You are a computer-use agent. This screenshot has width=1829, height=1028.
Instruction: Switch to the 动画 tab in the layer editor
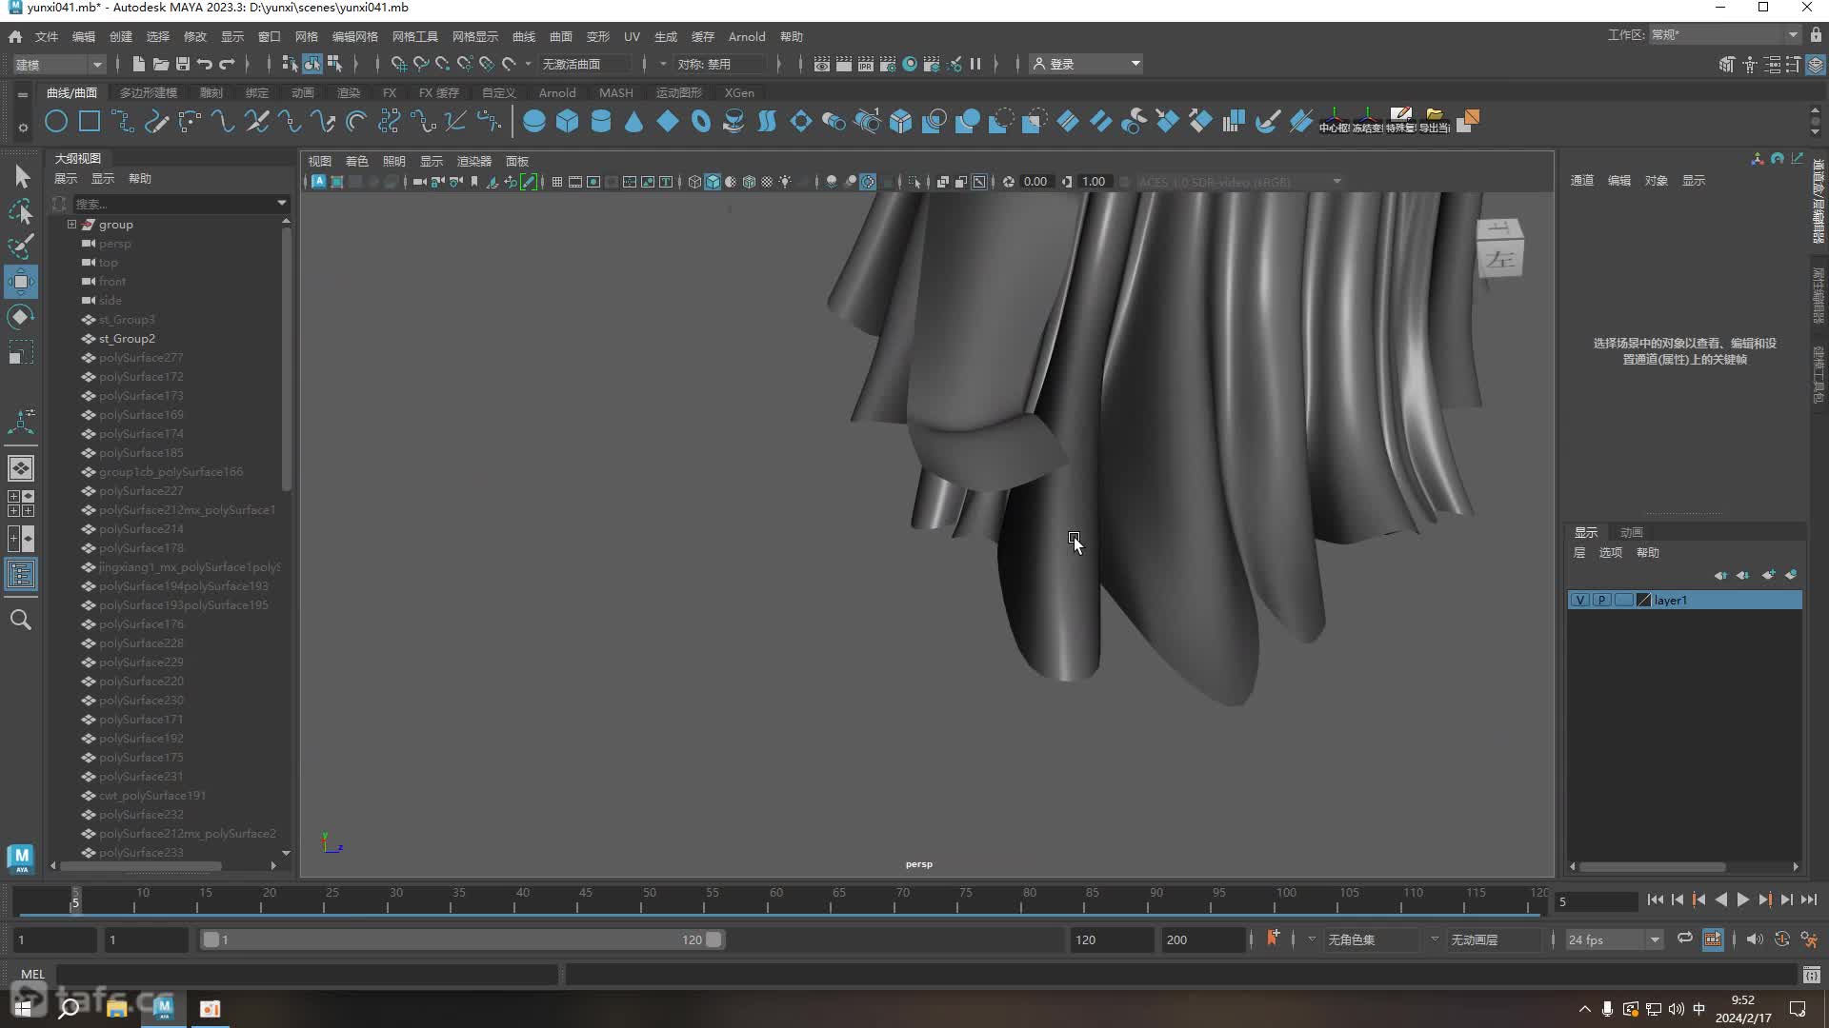tap(1632, 532)
